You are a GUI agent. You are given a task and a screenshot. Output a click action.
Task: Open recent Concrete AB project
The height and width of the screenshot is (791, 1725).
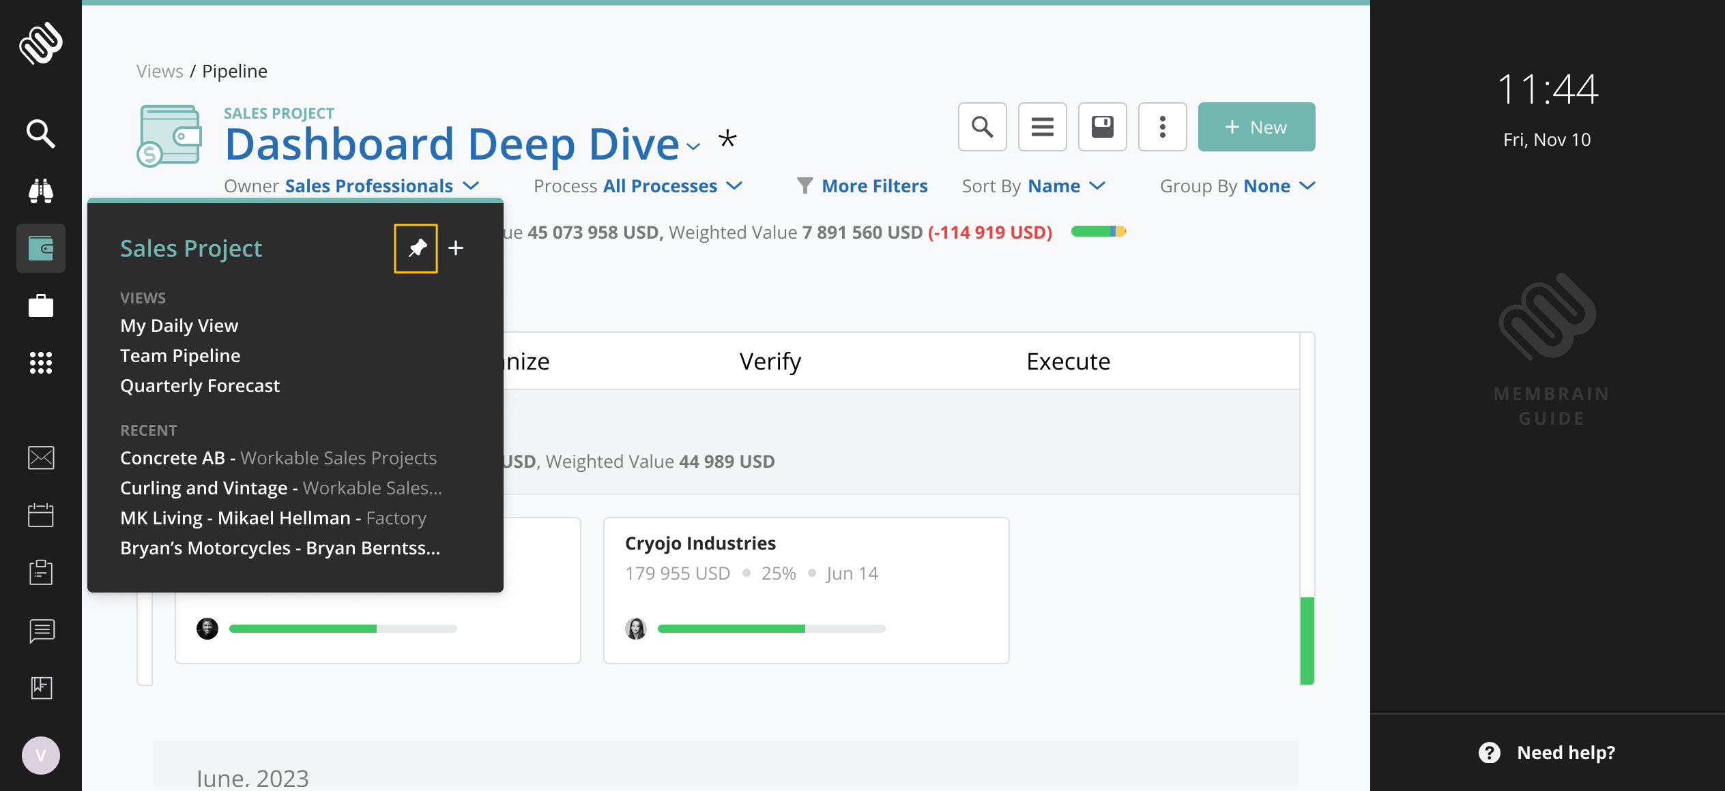[278, 458]
